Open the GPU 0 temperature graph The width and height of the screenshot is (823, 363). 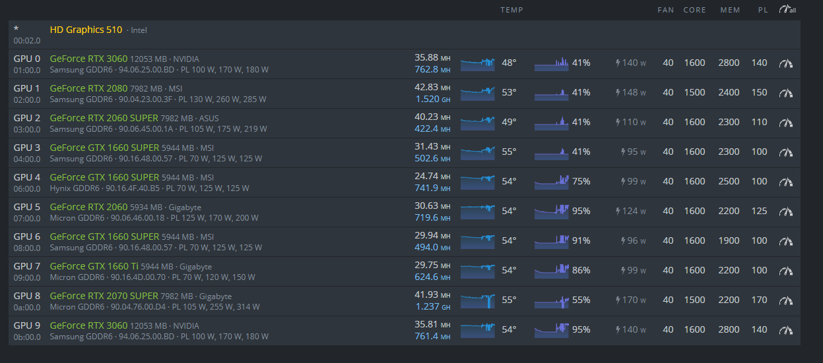point(477,63)
